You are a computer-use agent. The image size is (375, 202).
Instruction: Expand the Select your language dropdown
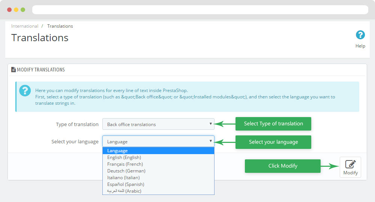click(158, 141)
